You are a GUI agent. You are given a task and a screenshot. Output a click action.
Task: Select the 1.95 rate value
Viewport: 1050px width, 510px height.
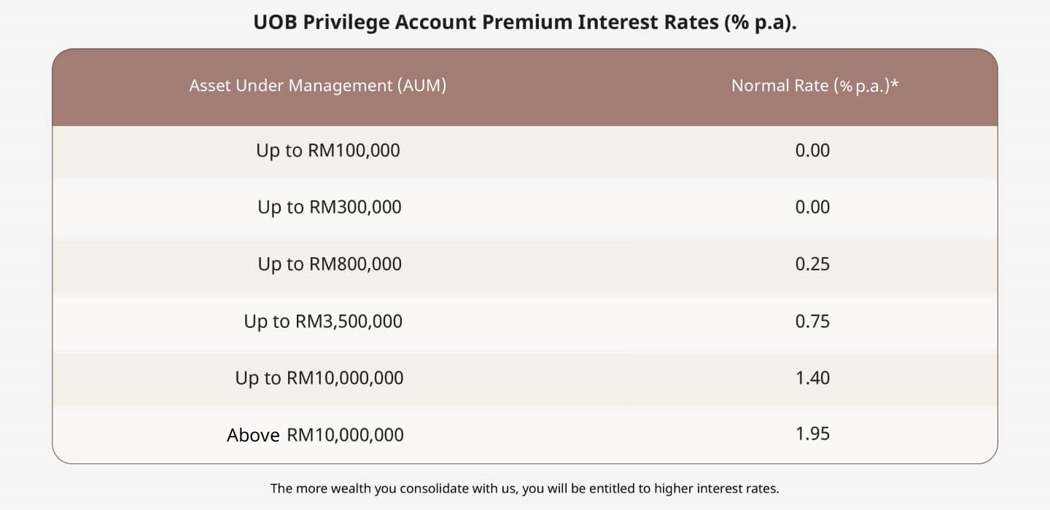(813, 433)
